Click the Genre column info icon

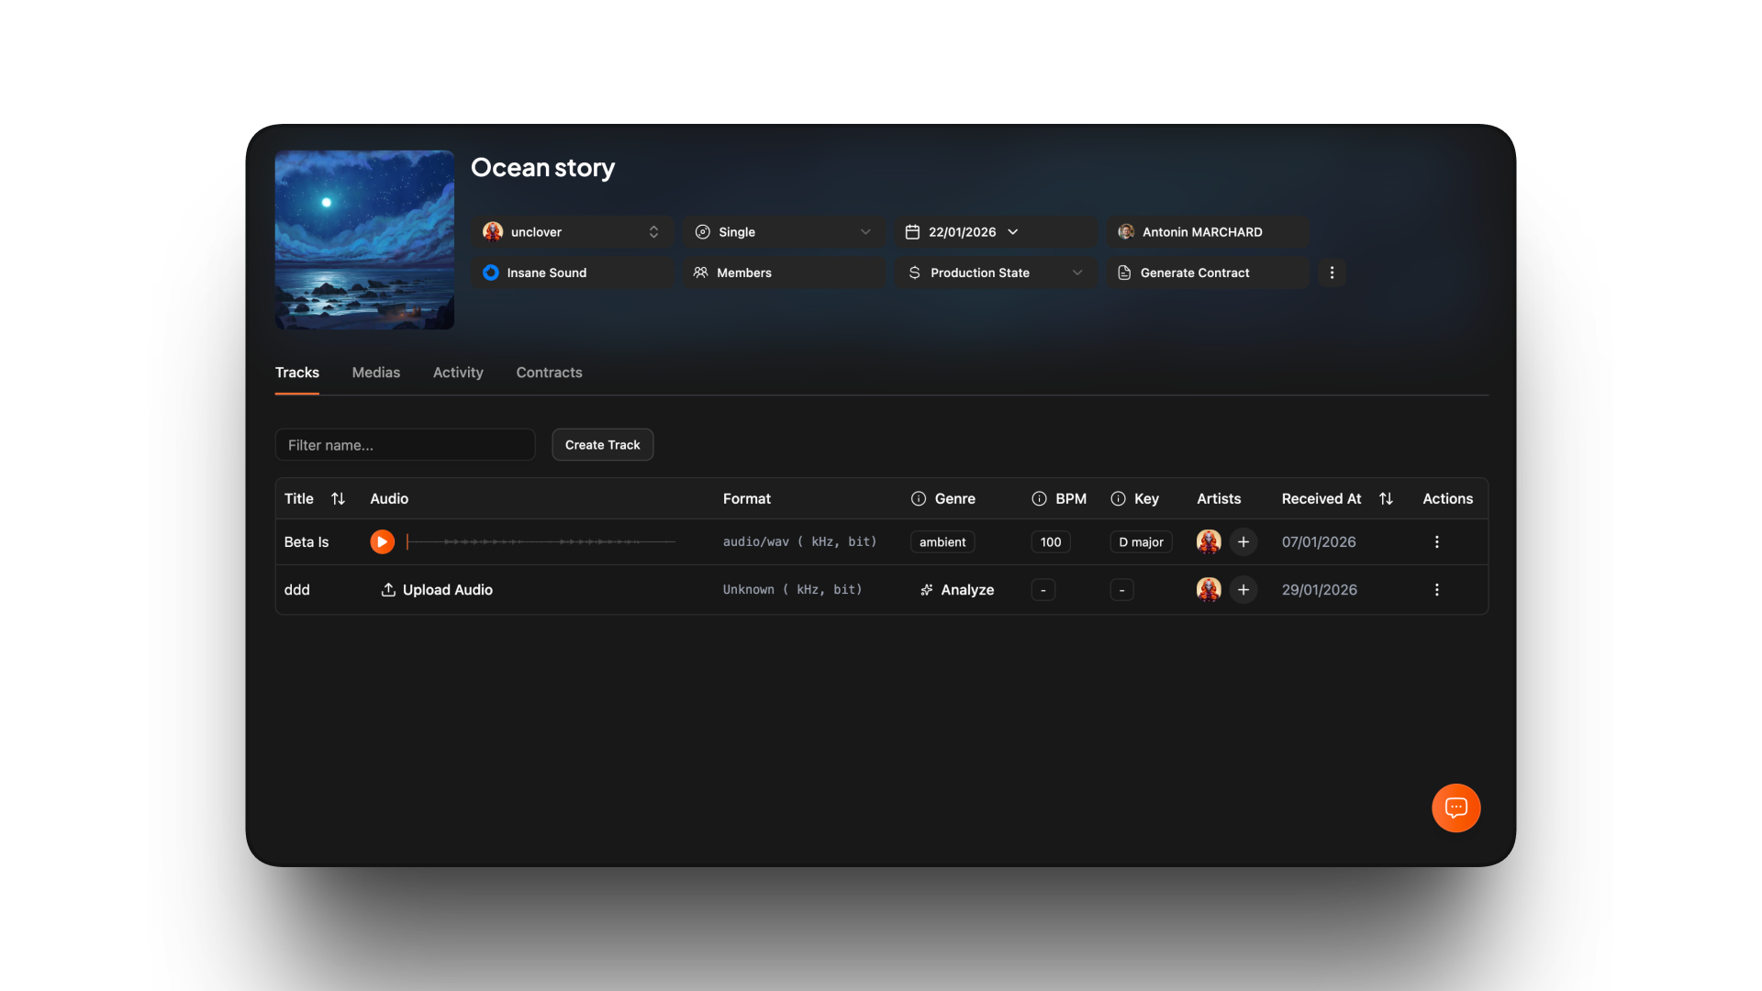(x=918, y=499)
